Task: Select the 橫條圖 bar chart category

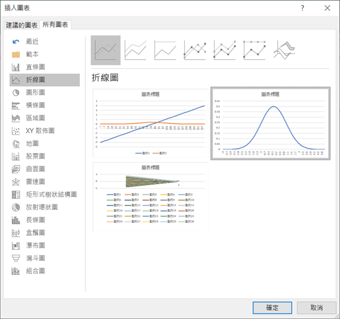Action: [45, 105]
